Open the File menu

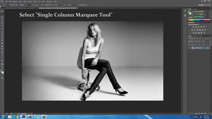6,1
